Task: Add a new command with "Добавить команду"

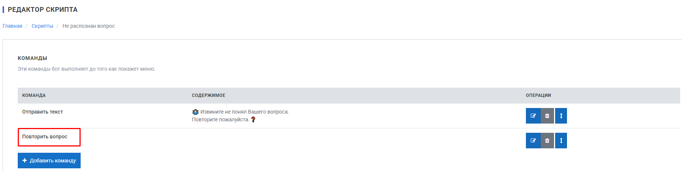Action: [x=49, y=161]
